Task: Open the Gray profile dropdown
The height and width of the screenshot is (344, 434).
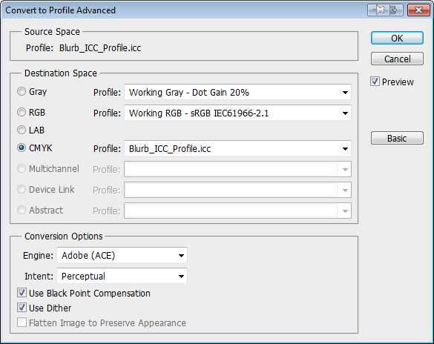Action: (237, 92)
